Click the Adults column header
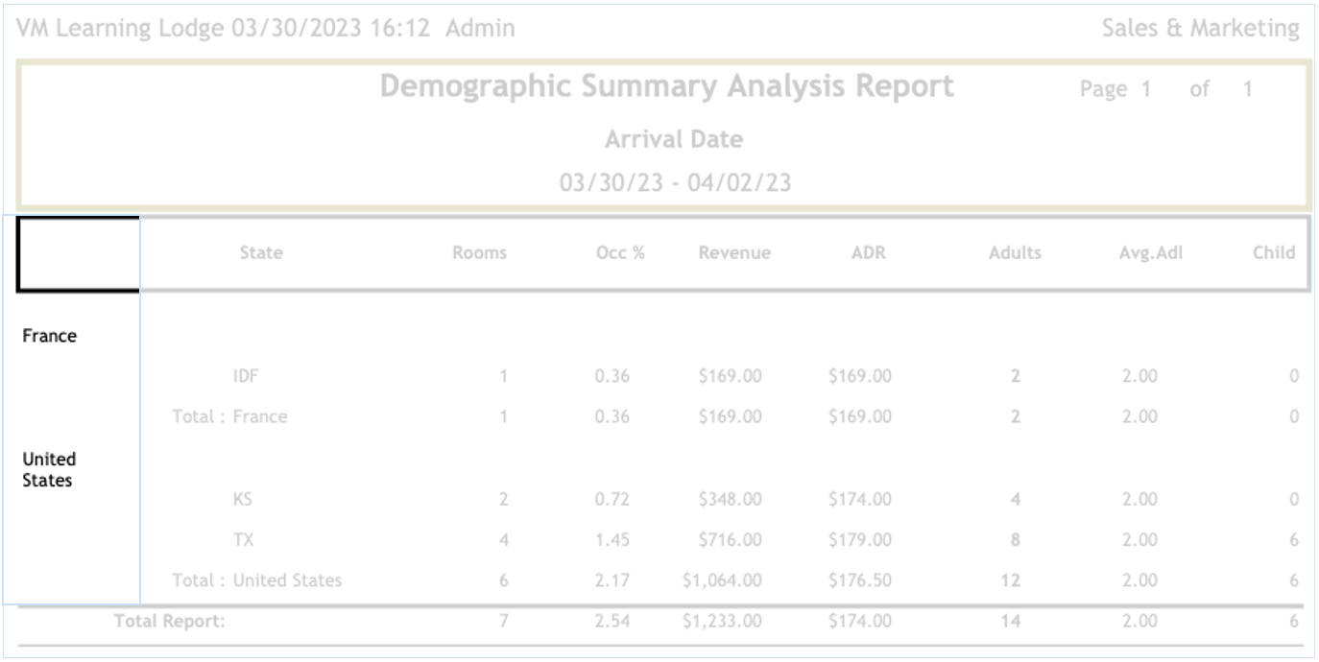The width and height of the screenshot is (1319, 662). coord(1015,253)
